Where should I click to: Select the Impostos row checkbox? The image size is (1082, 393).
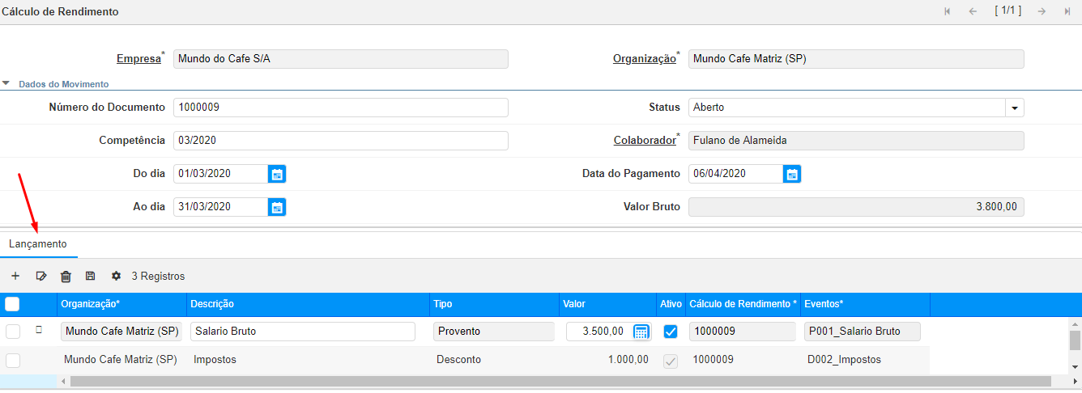tap(13, 360)
